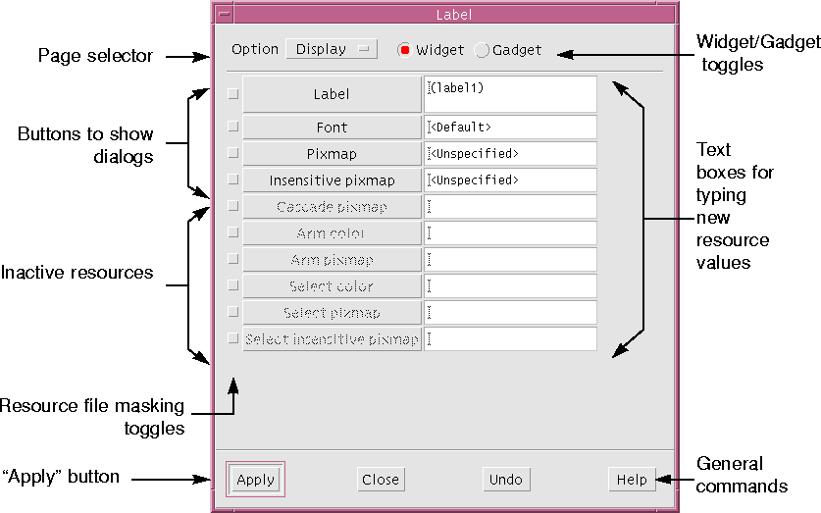Enable the Insensitive pixmap masking toggle
This screenshot has width=821, height=513.
pos(232,180)
